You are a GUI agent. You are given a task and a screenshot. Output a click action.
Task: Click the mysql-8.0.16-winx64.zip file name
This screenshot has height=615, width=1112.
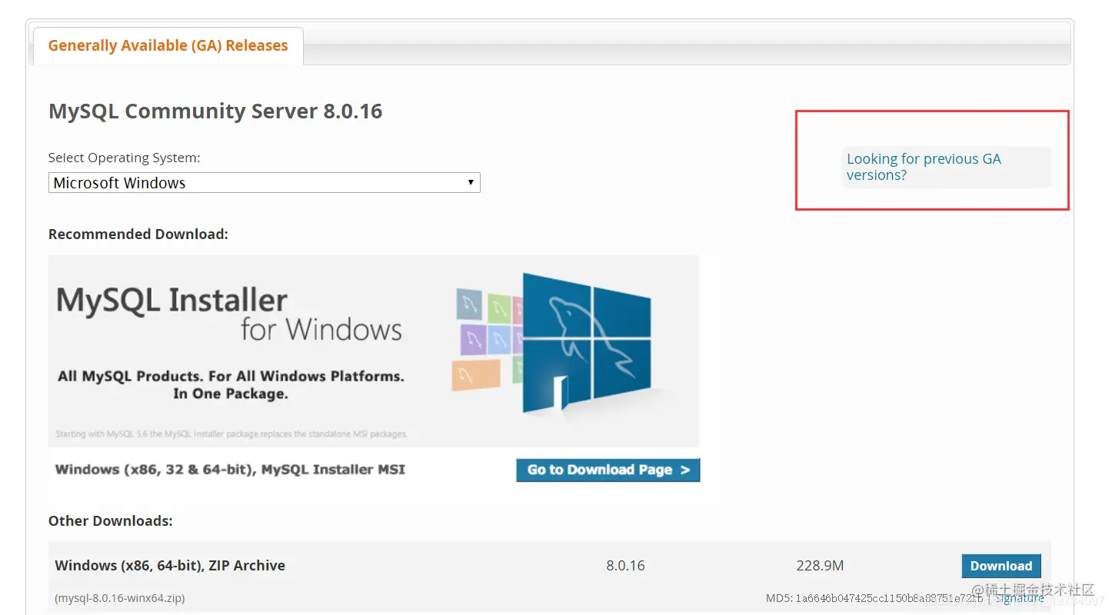click(x=120, y=598)
